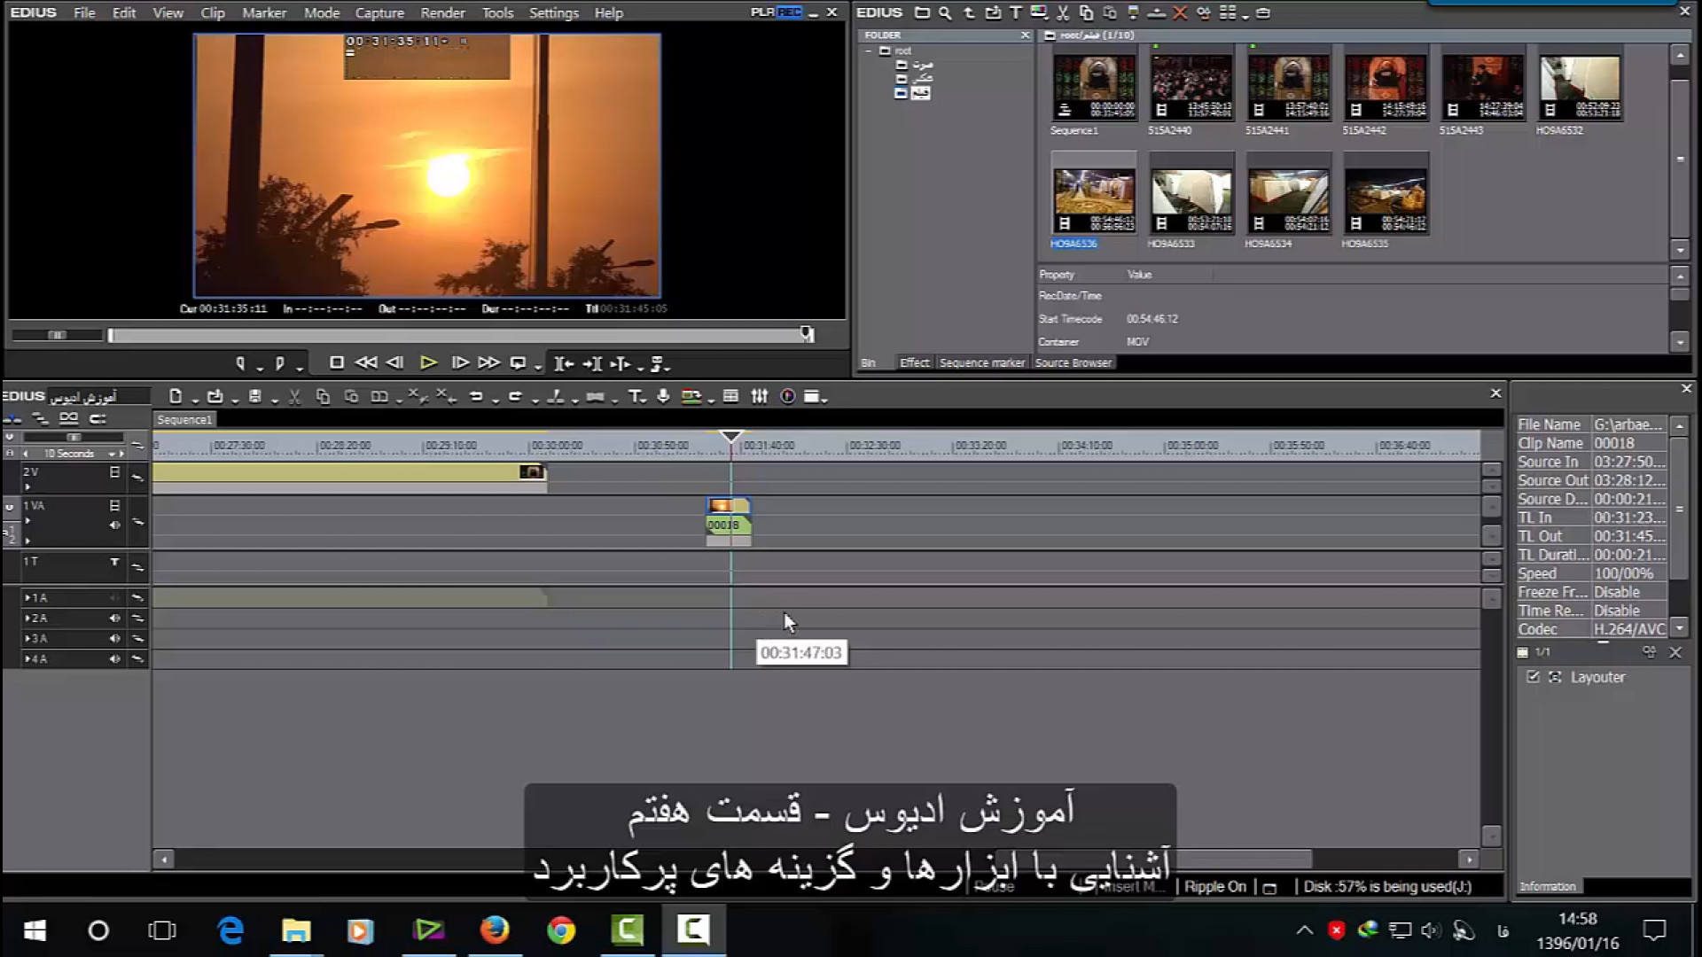Open the 10 Seconds timeline scale dropdown

(113, 454)
